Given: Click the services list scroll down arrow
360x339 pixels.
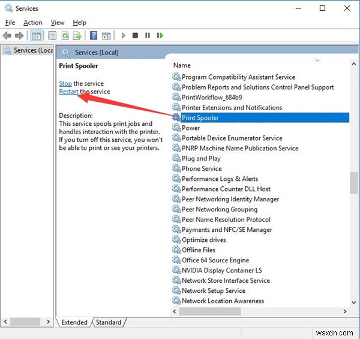Looking at the screenshot, I should point(354,302).
